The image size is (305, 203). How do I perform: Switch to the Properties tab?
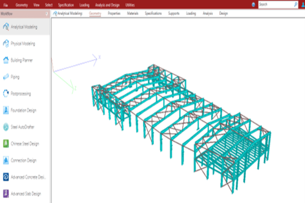(114, 13)
